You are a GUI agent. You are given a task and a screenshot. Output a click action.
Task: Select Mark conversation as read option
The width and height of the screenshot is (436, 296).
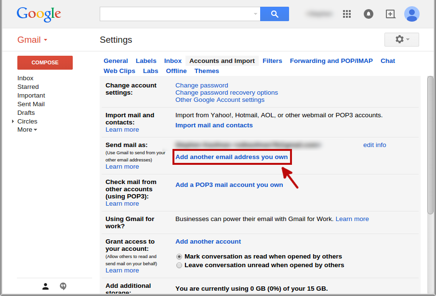[x=179, y=257]
